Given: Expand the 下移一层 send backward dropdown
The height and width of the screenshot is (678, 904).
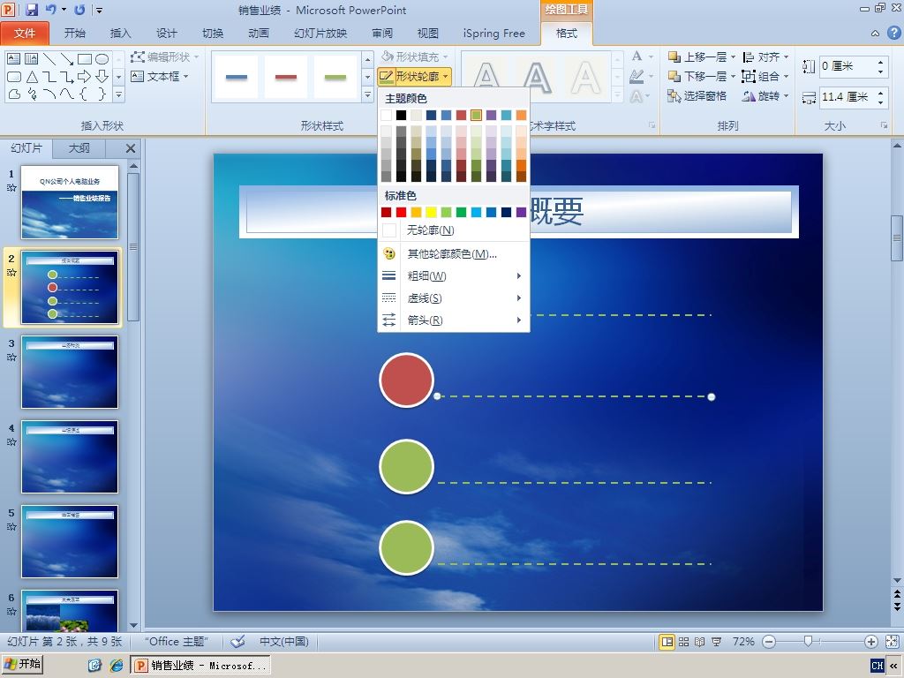Looking at the screenshot, I should pyautogui.click(x=734, y=76).
